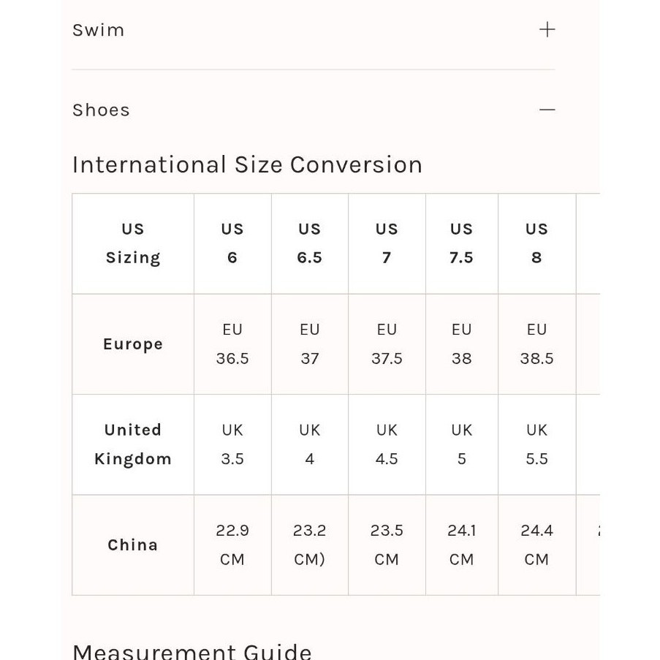Select the US 8 column header
Screen dimensions: 660x660
tap(536, 243)
